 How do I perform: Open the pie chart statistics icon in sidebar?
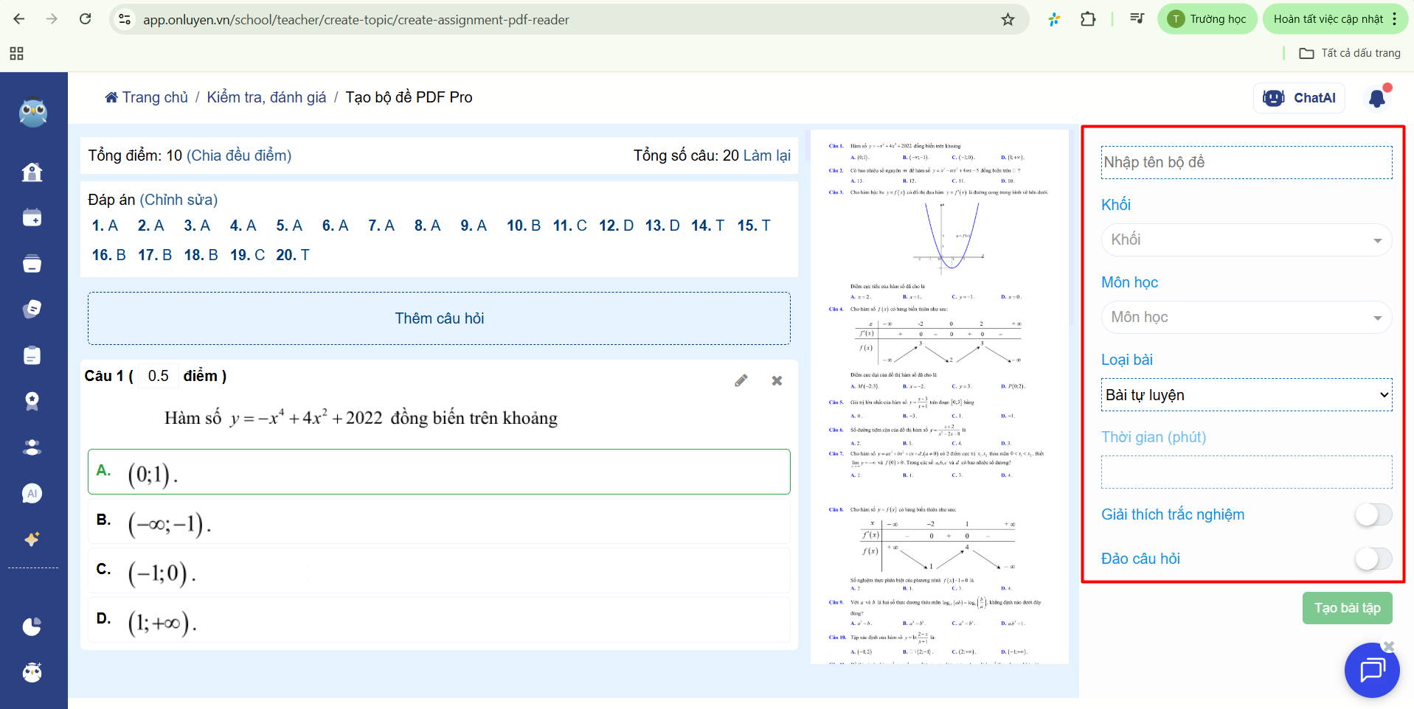(32, 626)
